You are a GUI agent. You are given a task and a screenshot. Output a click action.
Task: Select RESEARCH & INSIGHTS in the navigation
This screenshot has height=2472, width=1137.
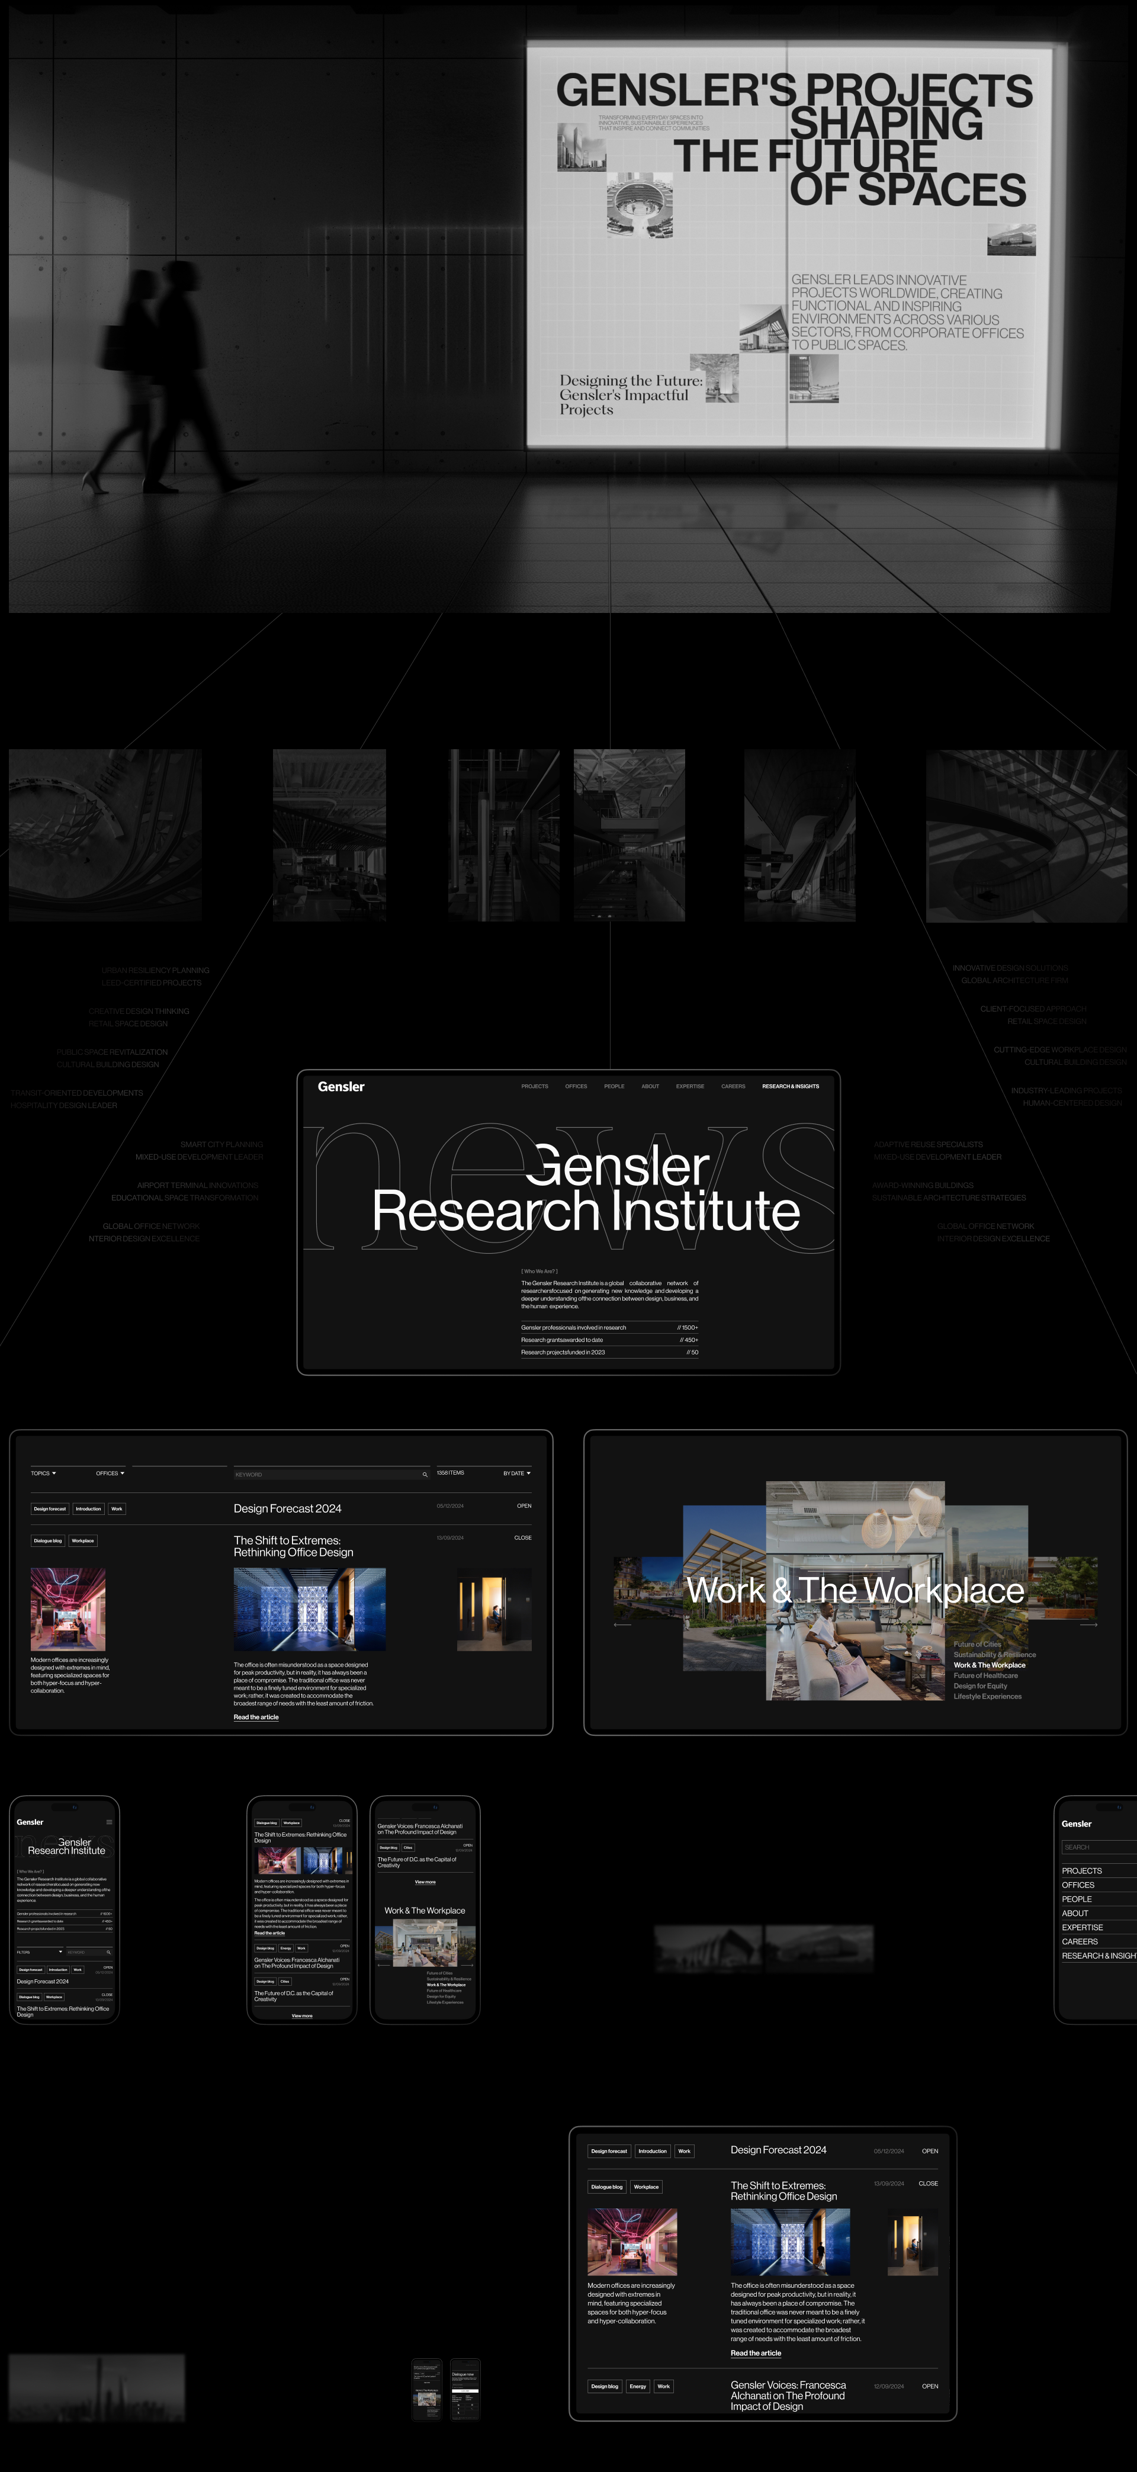(x=792, y=1086)
